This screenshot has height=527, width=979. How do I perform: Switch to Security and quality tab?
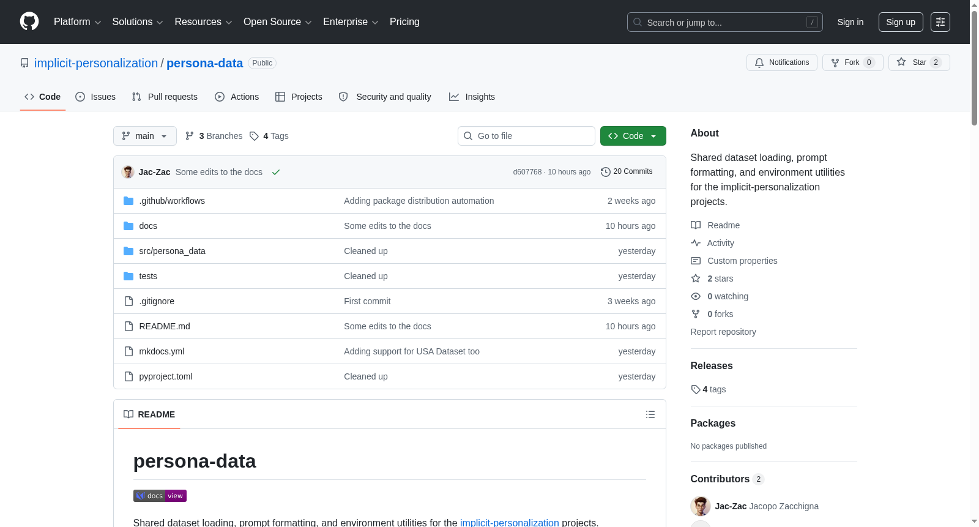pos(385,97)
